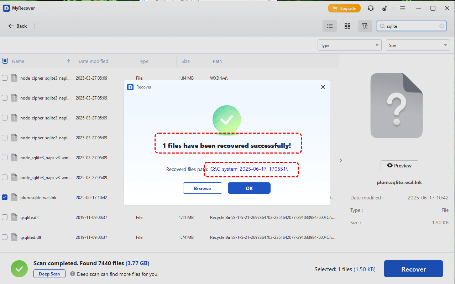Close the Recover dialog
The height and width of the screenshot is (284, 455).
(x=323, y=87)
